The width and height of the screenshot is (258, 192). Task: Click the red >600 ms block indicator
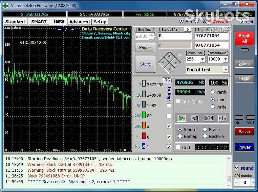pyautogui.click(x=144, y=136)
